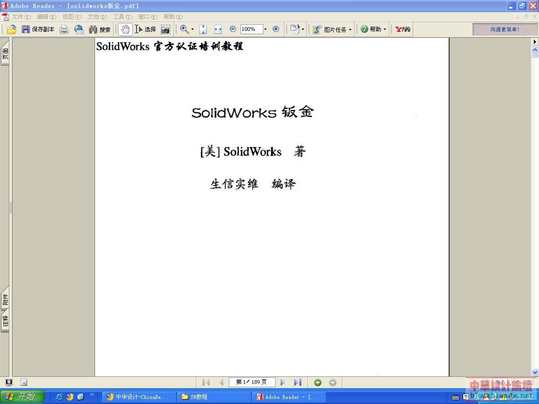Screen dimensions: 539x404
Task: Select the Snapshot camera tool
Action: coord(165,29)
